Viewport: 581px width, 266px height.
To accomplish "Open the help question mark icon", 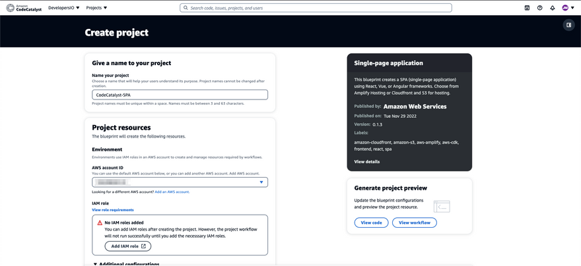I will [539, 8].
